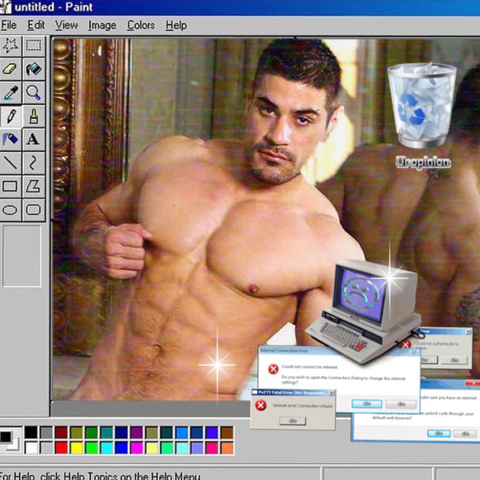Click the non-highlighted die button in Internet Connection Error
The image size is (480, 480).
point(401,404)
